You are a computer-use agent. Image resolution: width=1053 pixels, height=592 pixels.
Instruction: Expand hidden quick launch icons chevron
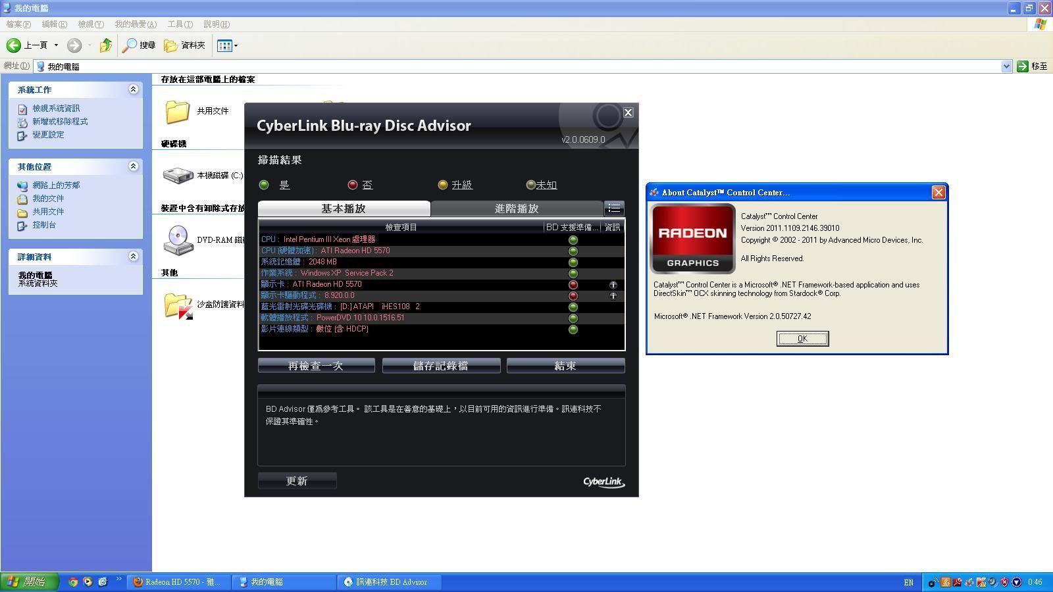click(x=119, y=580)
